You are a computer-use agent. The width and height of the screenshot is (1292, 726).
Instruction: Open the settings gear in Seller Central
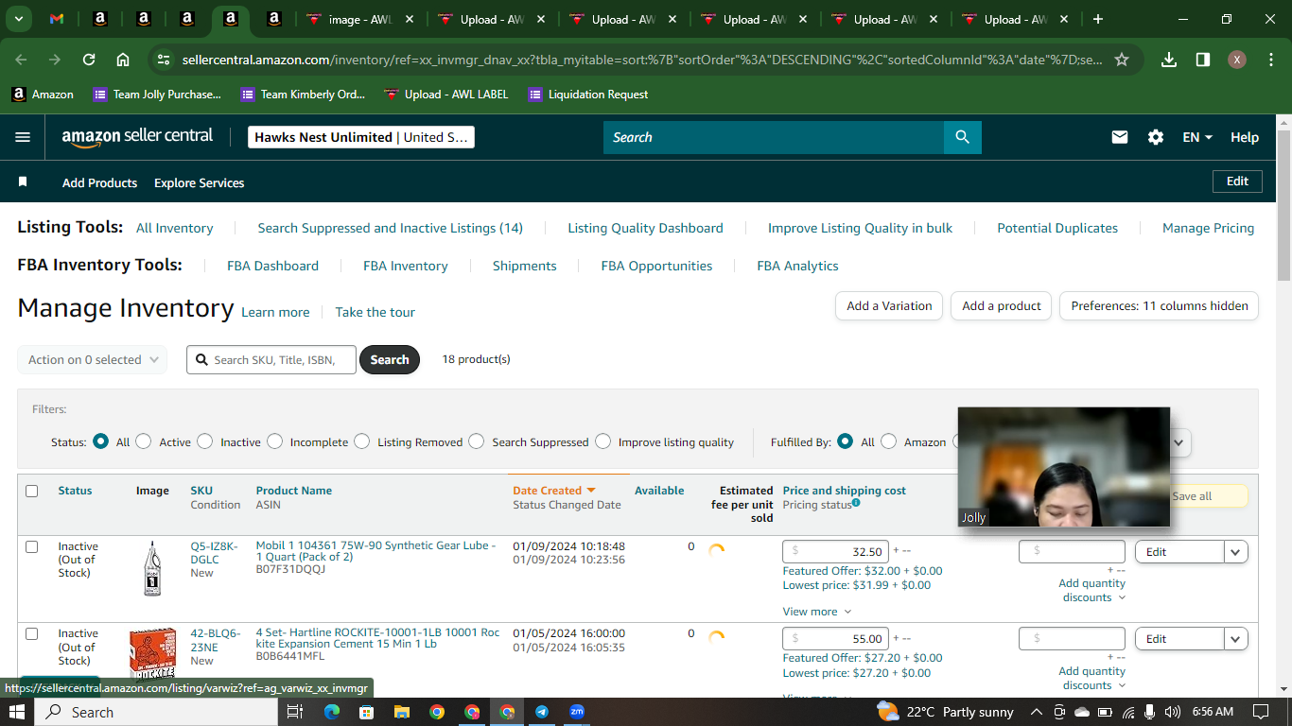click(1156, 137)
